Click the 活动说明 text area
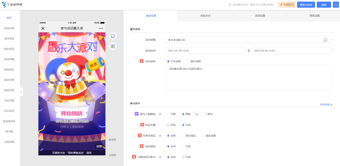 point(249,78)
